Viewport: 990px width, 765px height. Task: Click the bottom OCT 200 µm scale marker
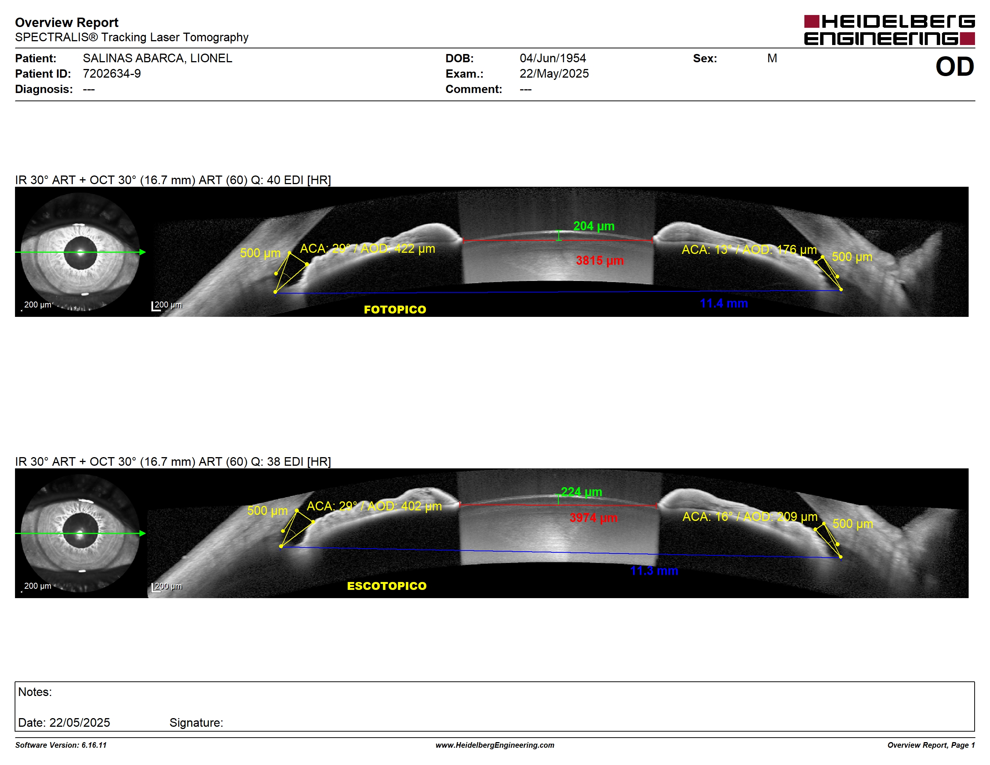[167, 587]
